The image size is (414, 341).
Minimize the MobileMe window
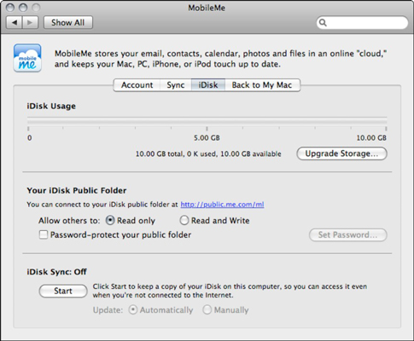point(23,8)
